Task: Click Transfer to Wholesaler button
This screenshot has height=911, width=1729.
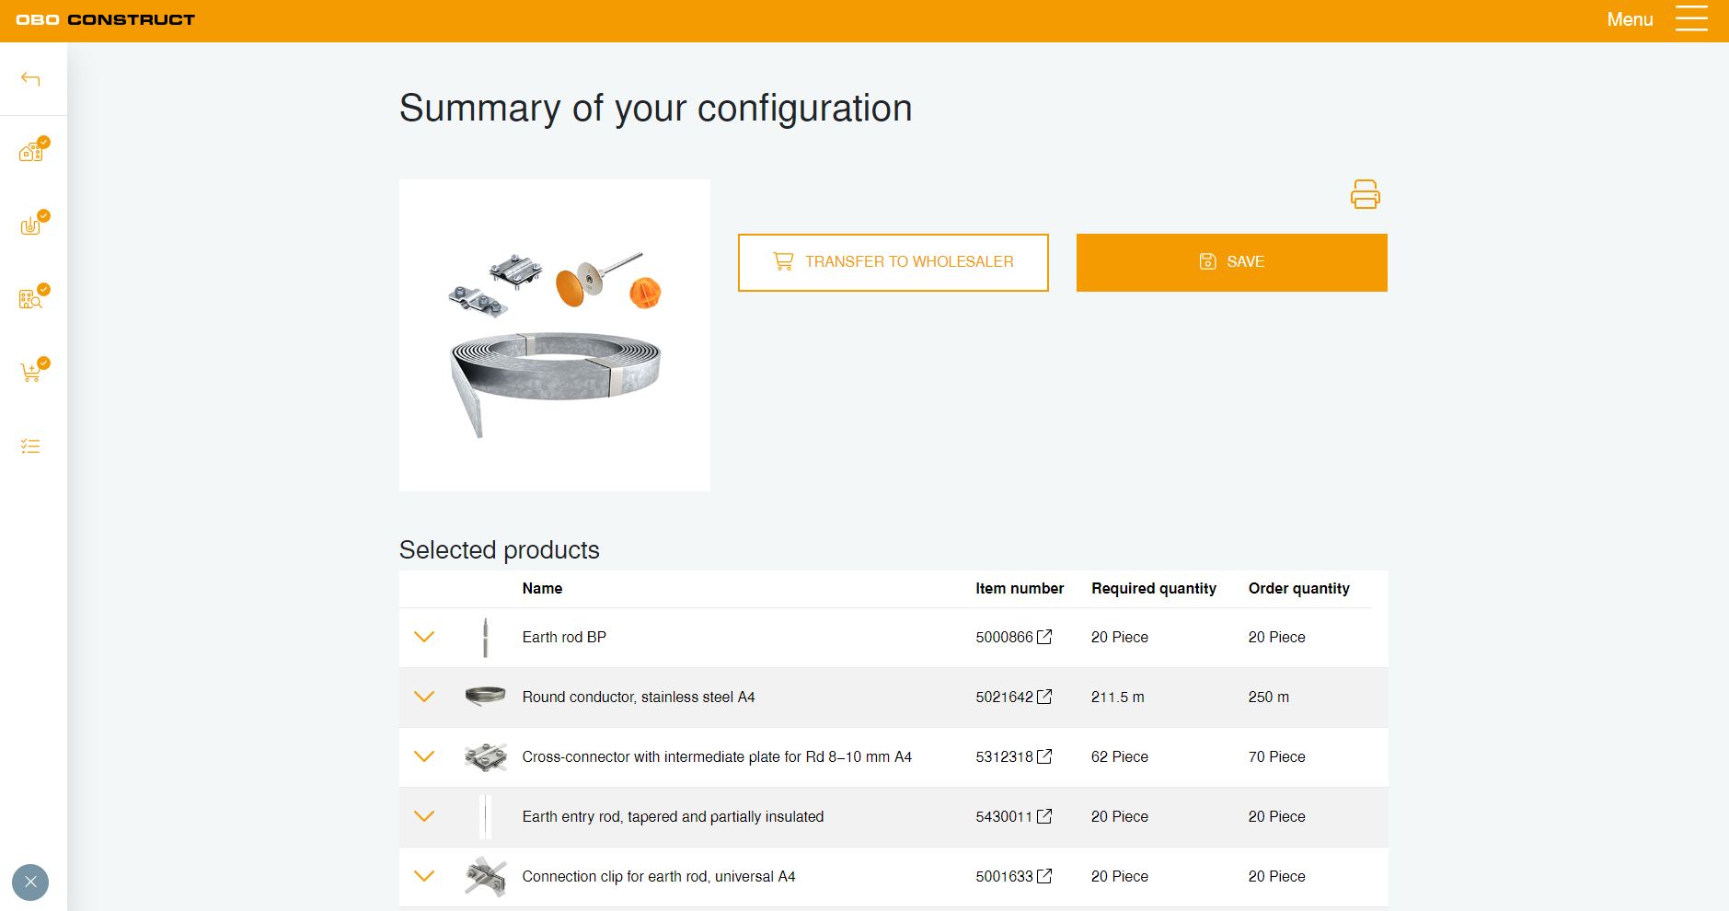Action: pos(893,262)
